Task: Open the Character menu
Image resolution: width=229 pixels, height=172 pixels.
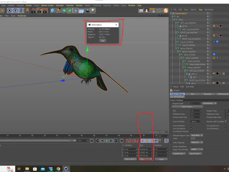Action: (70, 5)
